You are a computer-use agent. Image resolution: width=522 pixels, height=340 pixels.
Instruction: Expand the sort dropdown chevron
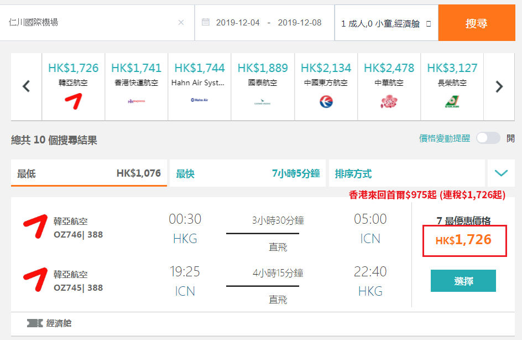pos(501,173)
